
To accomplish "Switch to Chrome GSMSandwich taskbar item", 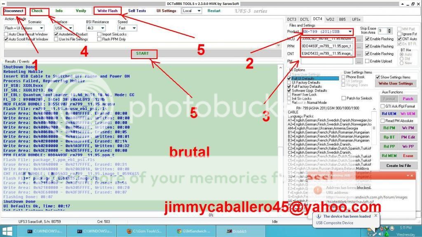I will pyautogui.click(x=190, y=231).
